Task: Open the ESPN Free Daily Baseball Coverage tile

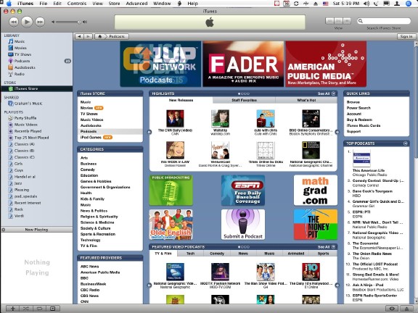Action: [x=243, y=190]
